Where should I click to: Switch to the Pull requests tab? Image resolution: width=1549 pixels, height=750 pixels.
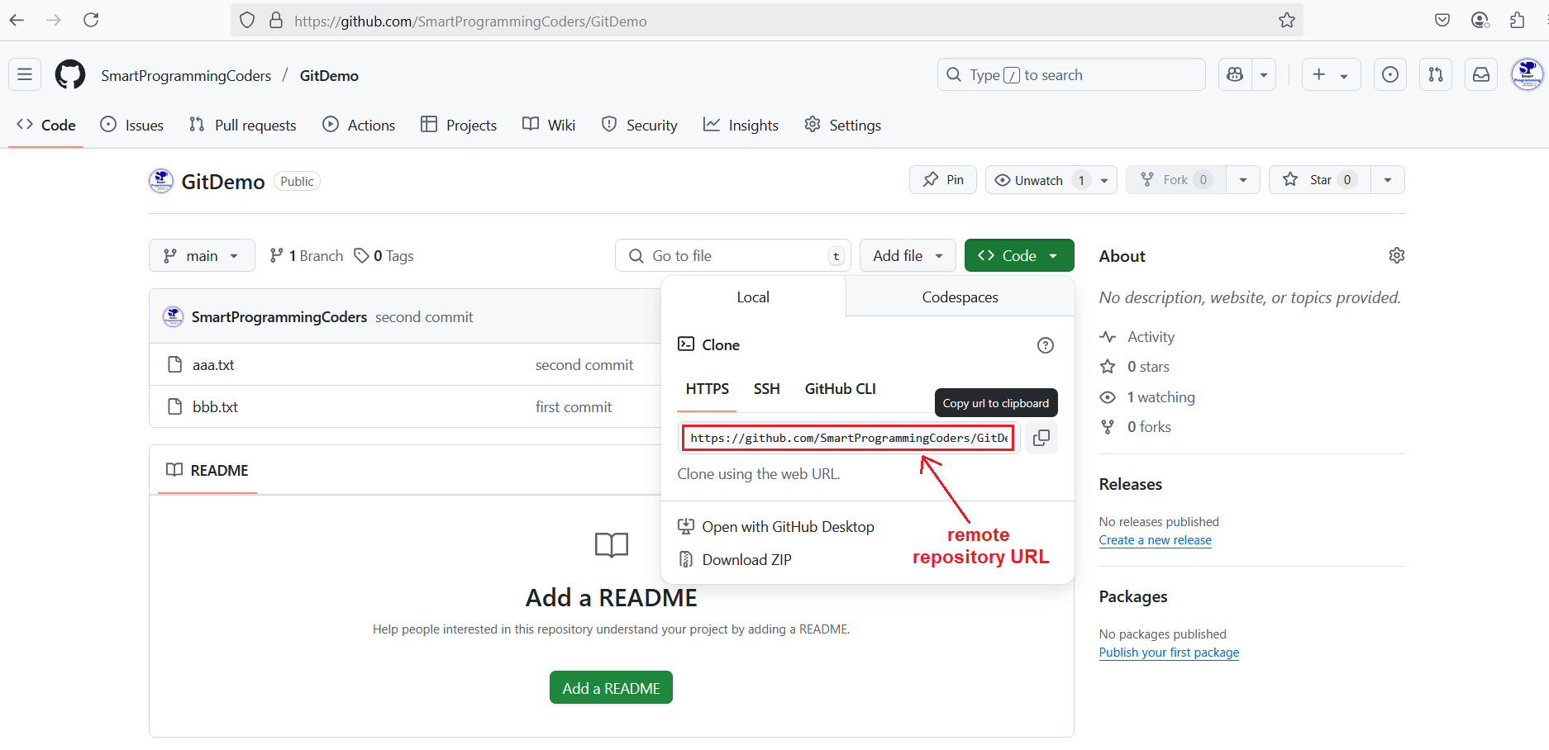243,125
